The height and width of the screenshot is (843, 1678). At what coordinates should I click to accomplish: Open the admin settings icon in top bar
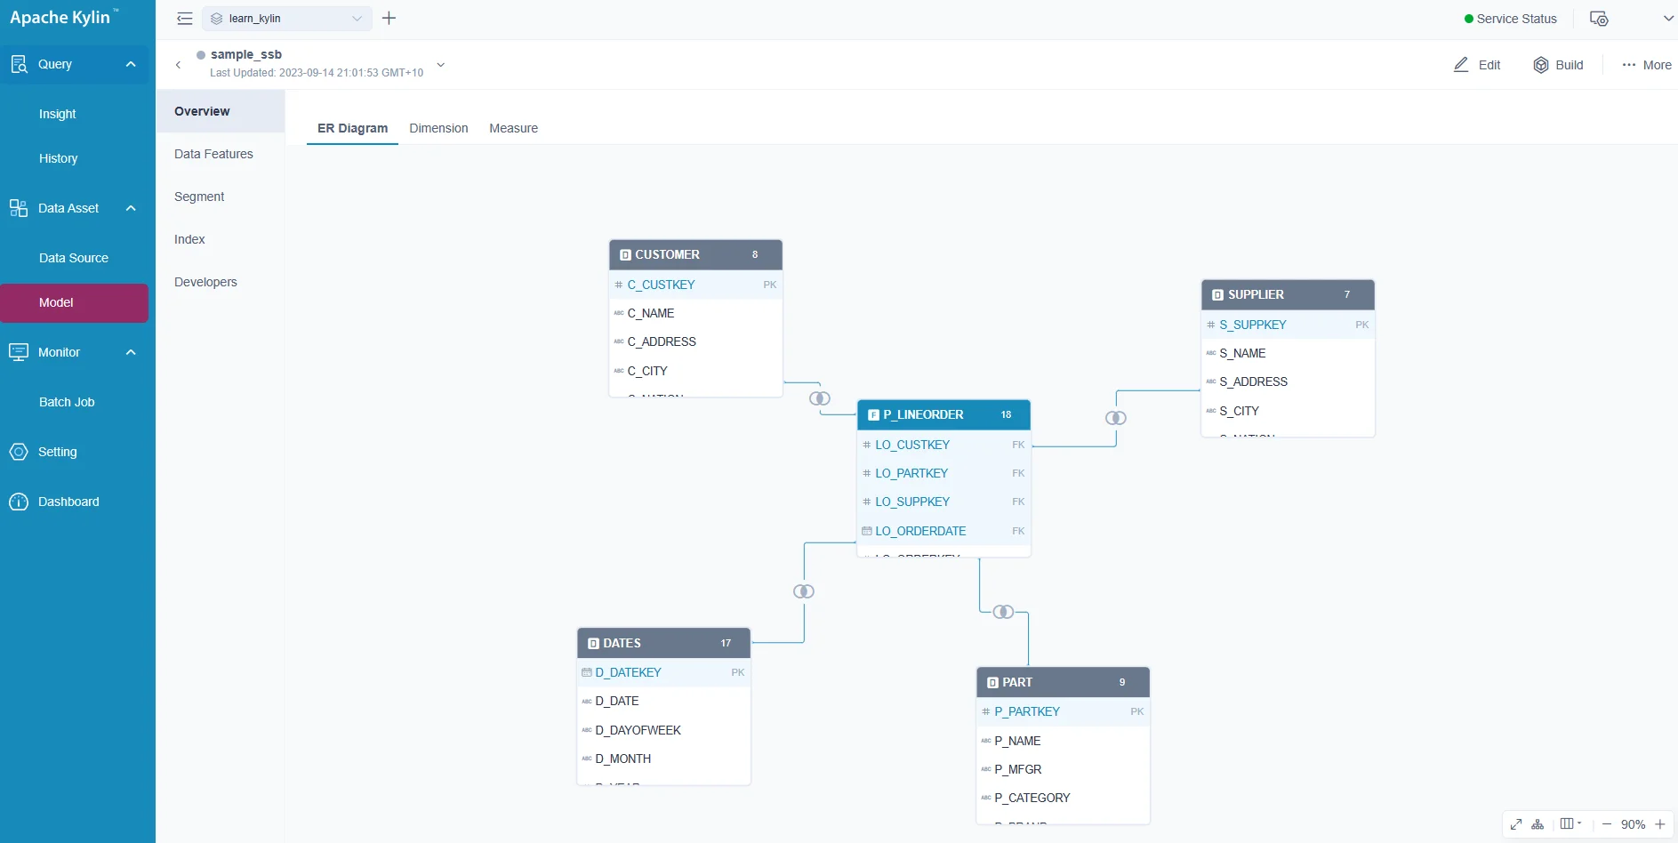pos(1599,19)
